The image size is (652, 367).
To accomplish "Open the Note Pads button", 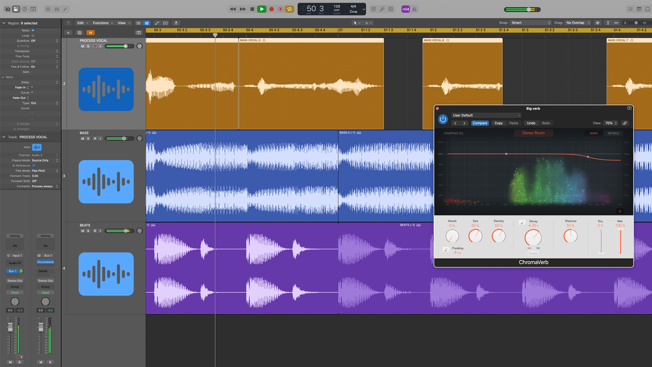I will (x=639, y=9).
